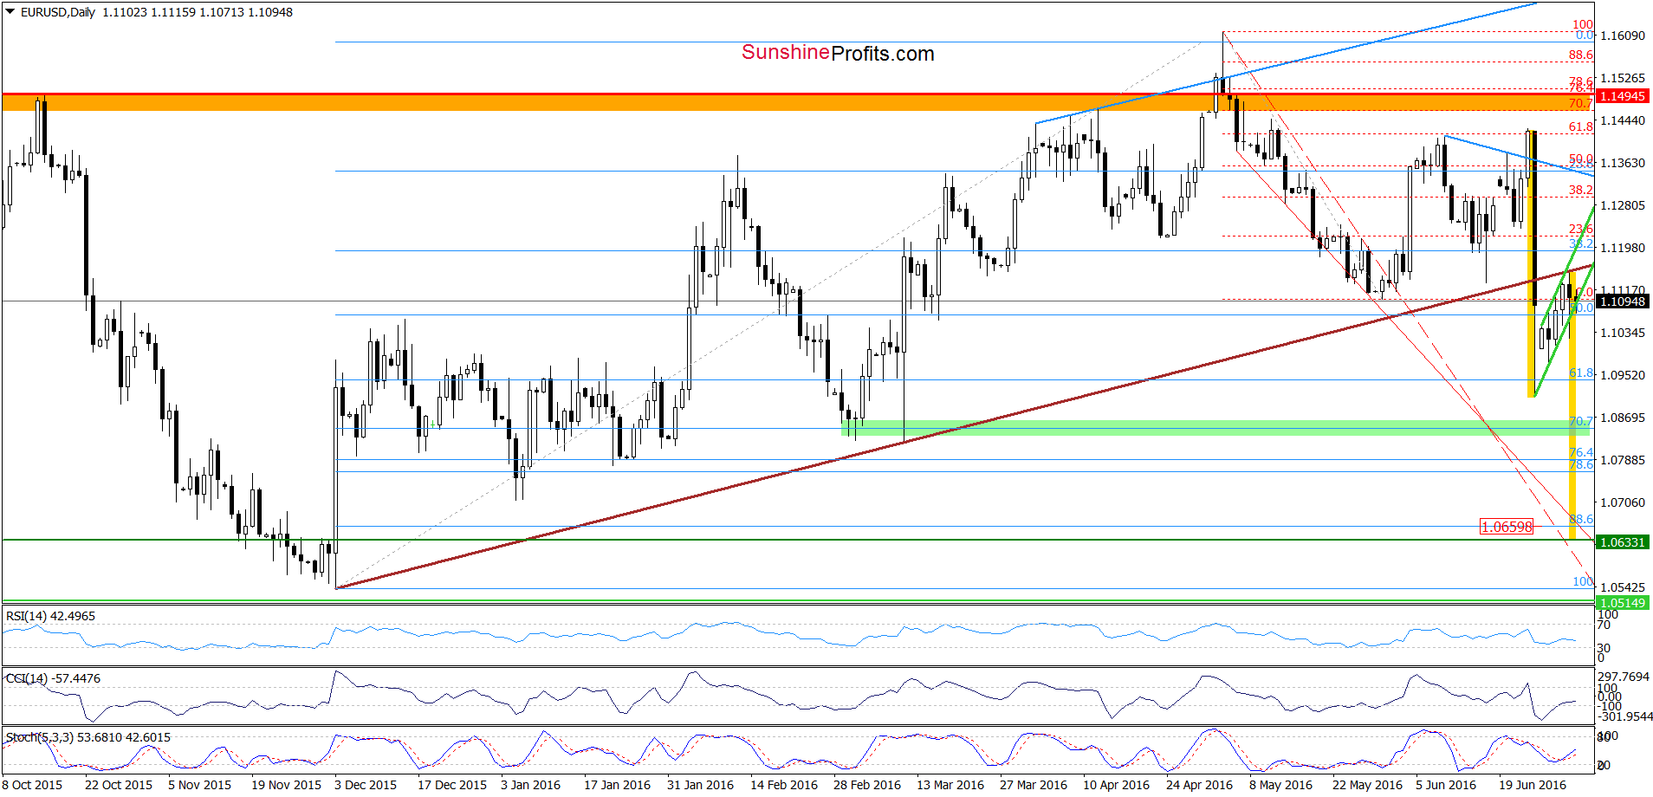The height and width of the screenshot is (797, 1653).
Task: Click the 1.08695 price axis value
Action: pyautogui.click(x=1623, y=418)
